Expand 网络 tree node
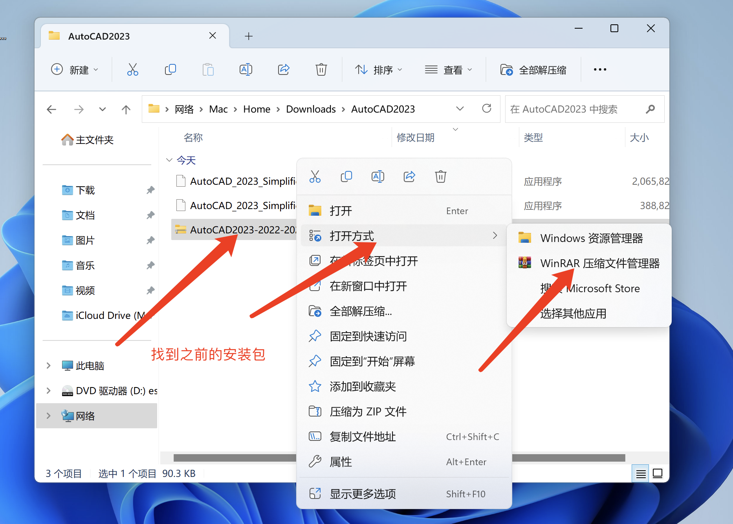Screen dimensions: 733x524 pyautogui.click(x=48, y=416)
